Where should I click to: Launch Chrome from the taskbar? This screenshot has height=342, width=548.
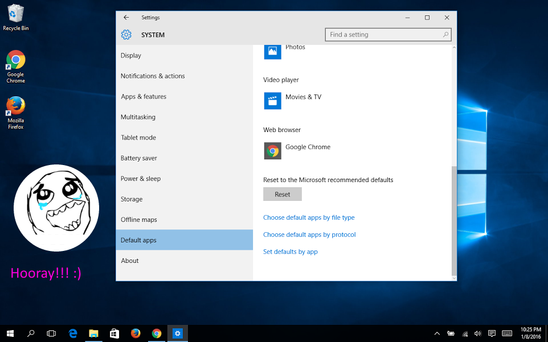tap(157, 333)
